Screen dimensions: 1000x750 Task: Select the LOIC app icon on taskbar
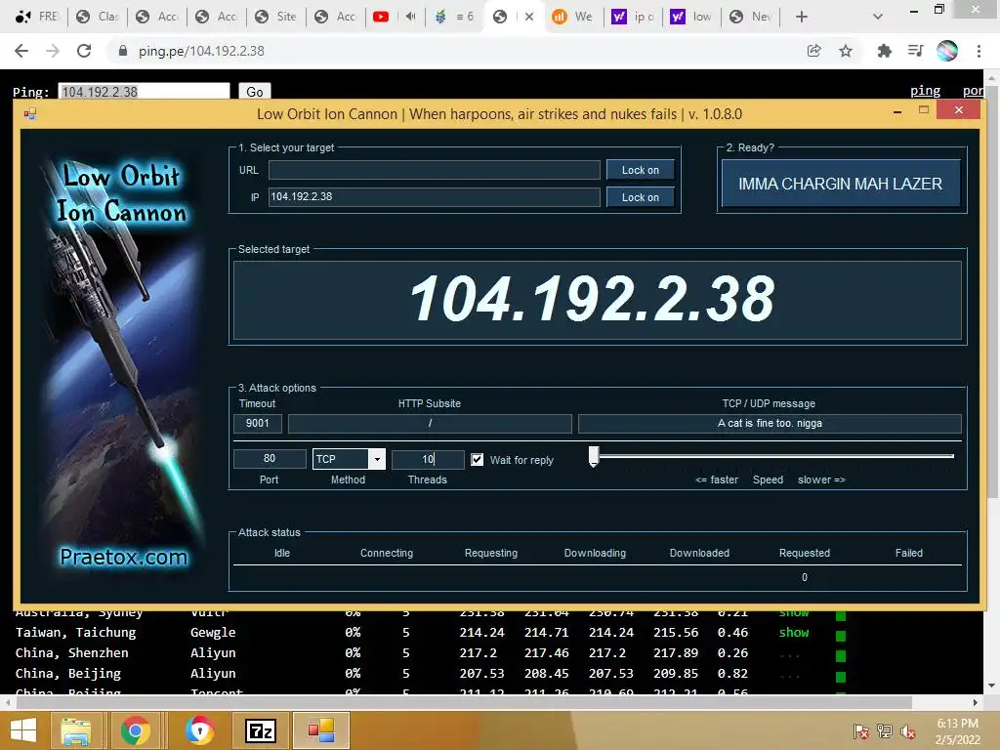320,730
